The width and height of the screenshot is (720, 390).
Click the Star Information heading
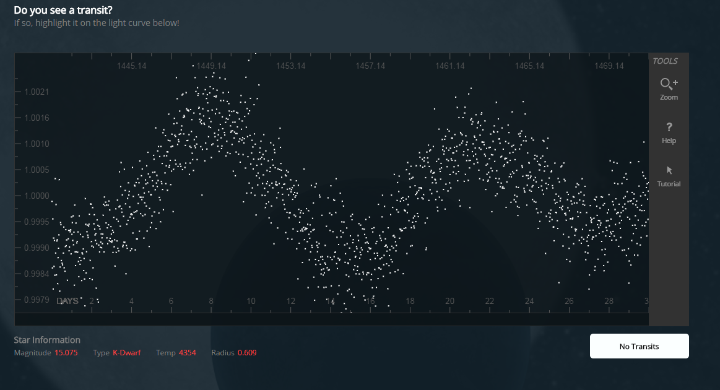pos(47,340)
